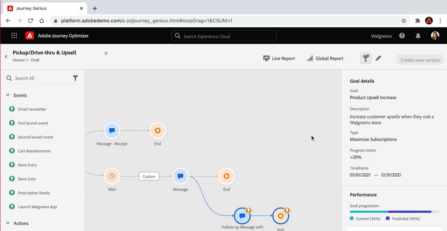Viewport: 447px width, 231px height.
Task: Click the Adobe logo in header
Action: [30, 36]
